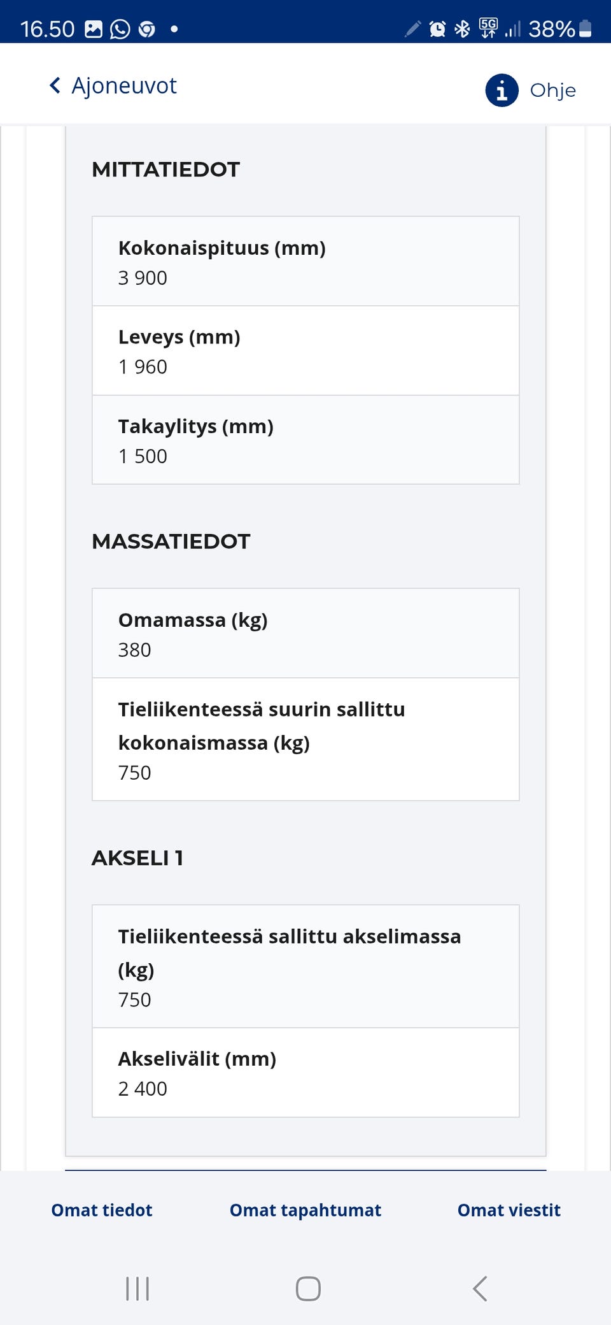Tap the Akselivälit (mm) row
The height and width of the screenshot is (1325, 611).
tap(305, 1073)
